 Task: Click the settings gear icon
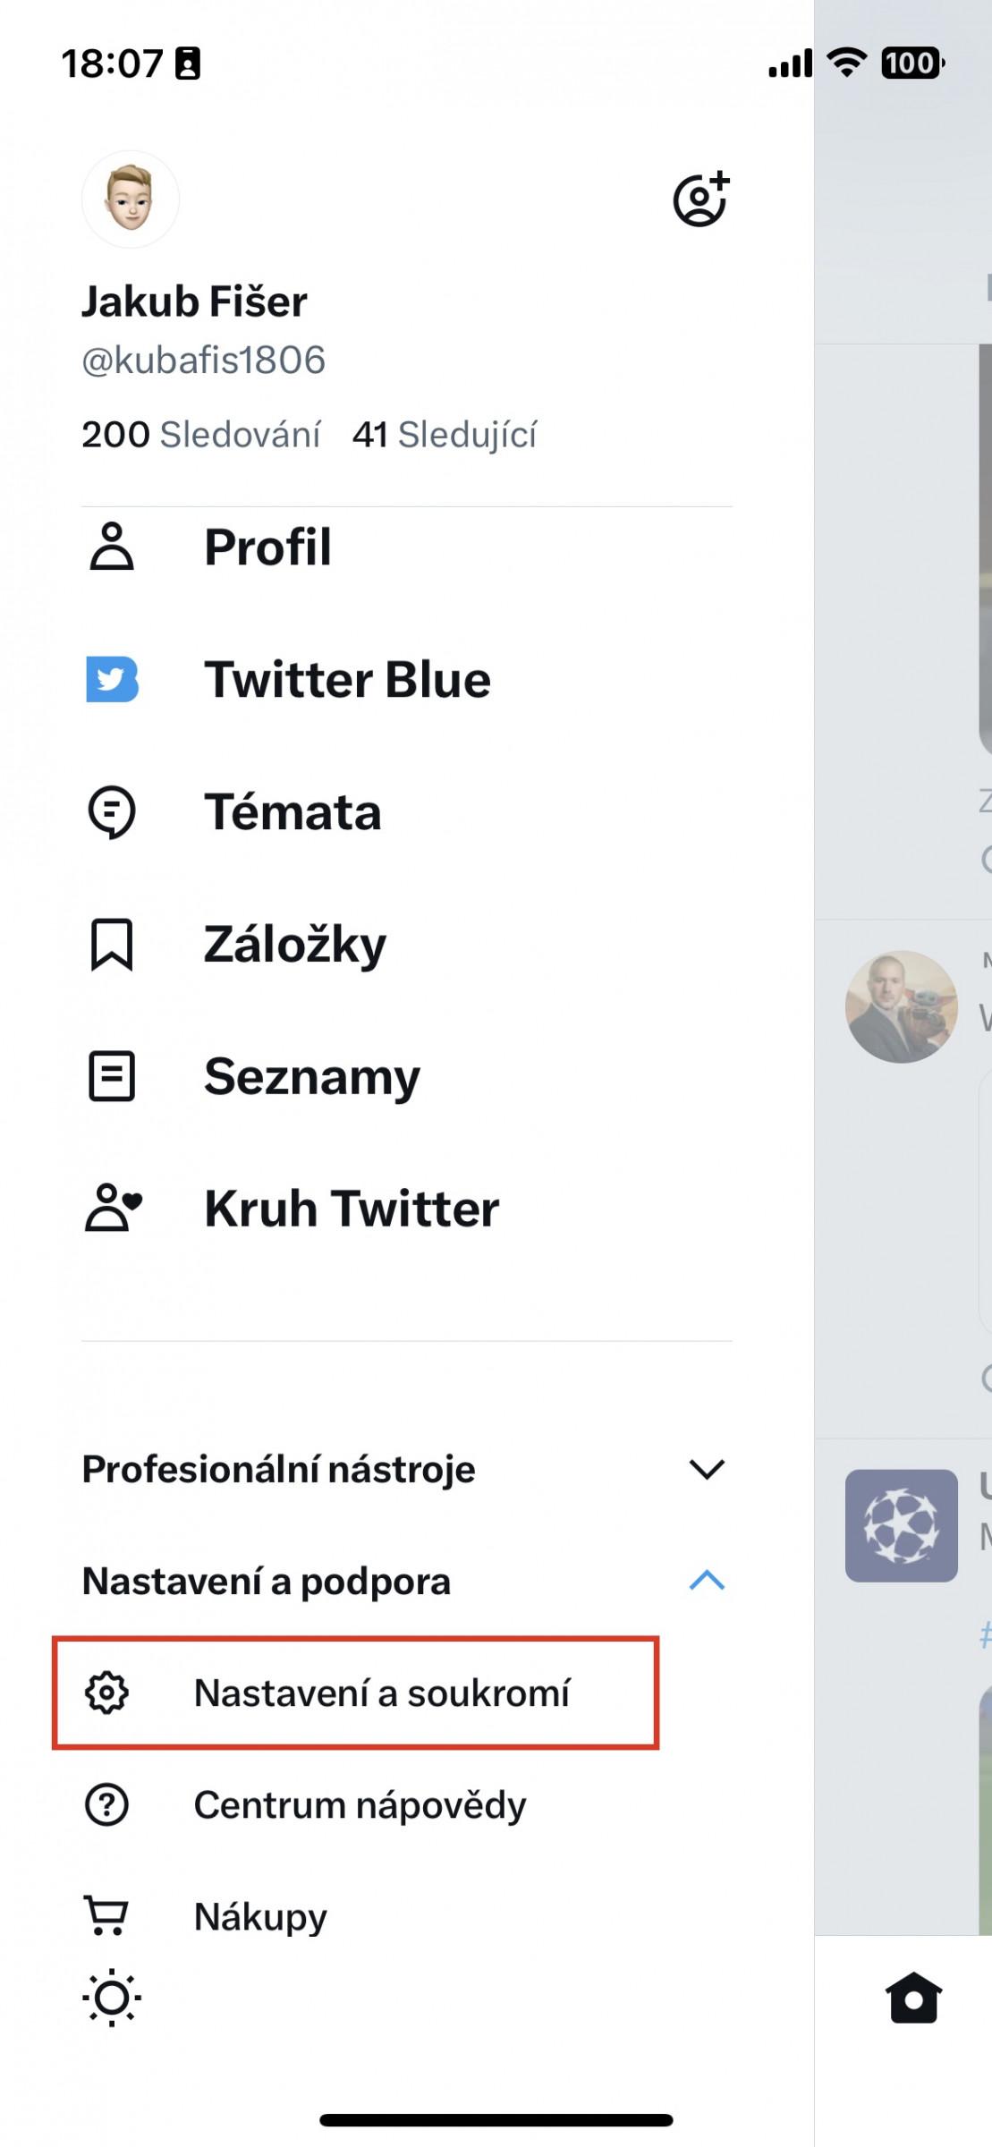[106, 1693]
